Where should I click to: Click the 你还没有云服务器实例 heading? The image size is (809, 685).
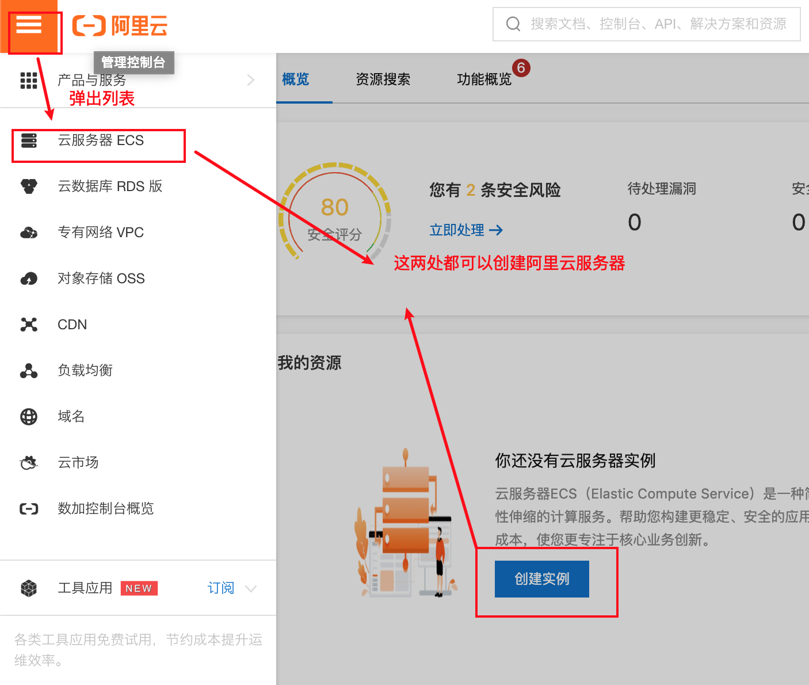(x=575, y=461)
